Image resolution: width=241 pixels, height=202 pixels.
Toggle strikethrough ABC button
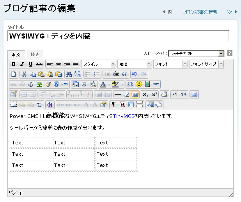pyautogui.click(x=39, y=64)
